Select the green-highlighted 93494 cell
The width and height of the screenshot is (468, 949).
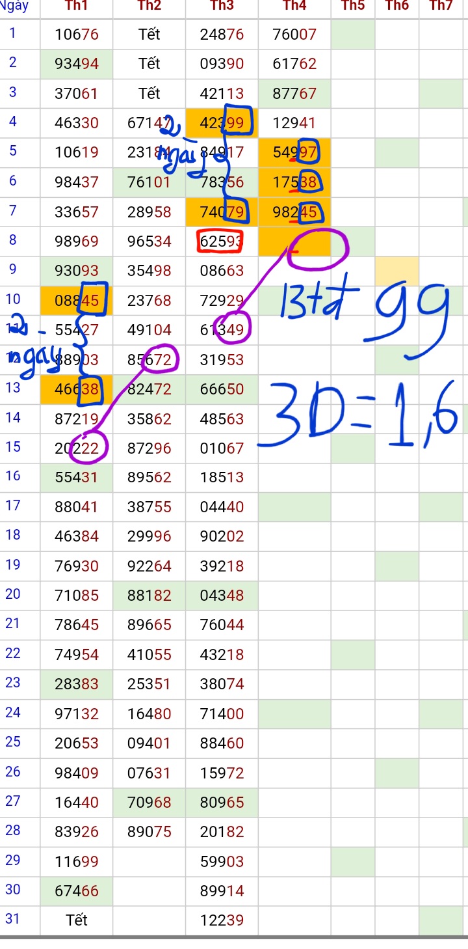pos(77,64)
